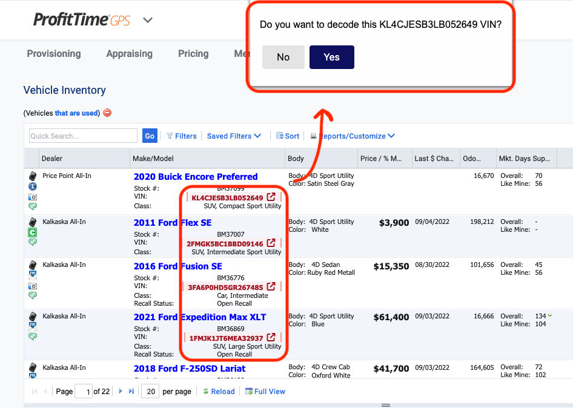Click the $41,700 price of the Ford F-250SD
This screenshot has height=408, width=573.
pos(391,369)
